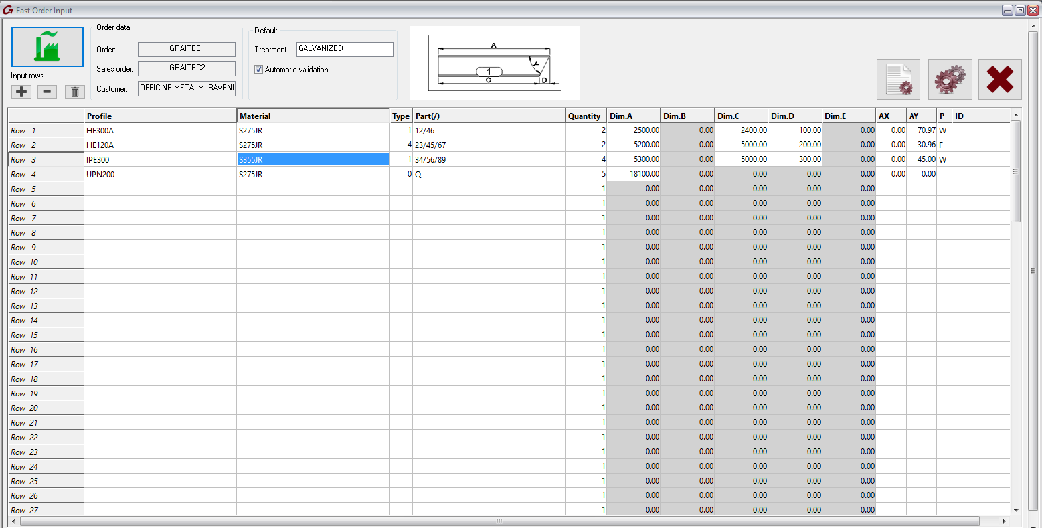Image resolution: width=1042 pixels, height=528 pixels.
Task: Click the Order field GRAITEC1
Action: tap(187, 49)
